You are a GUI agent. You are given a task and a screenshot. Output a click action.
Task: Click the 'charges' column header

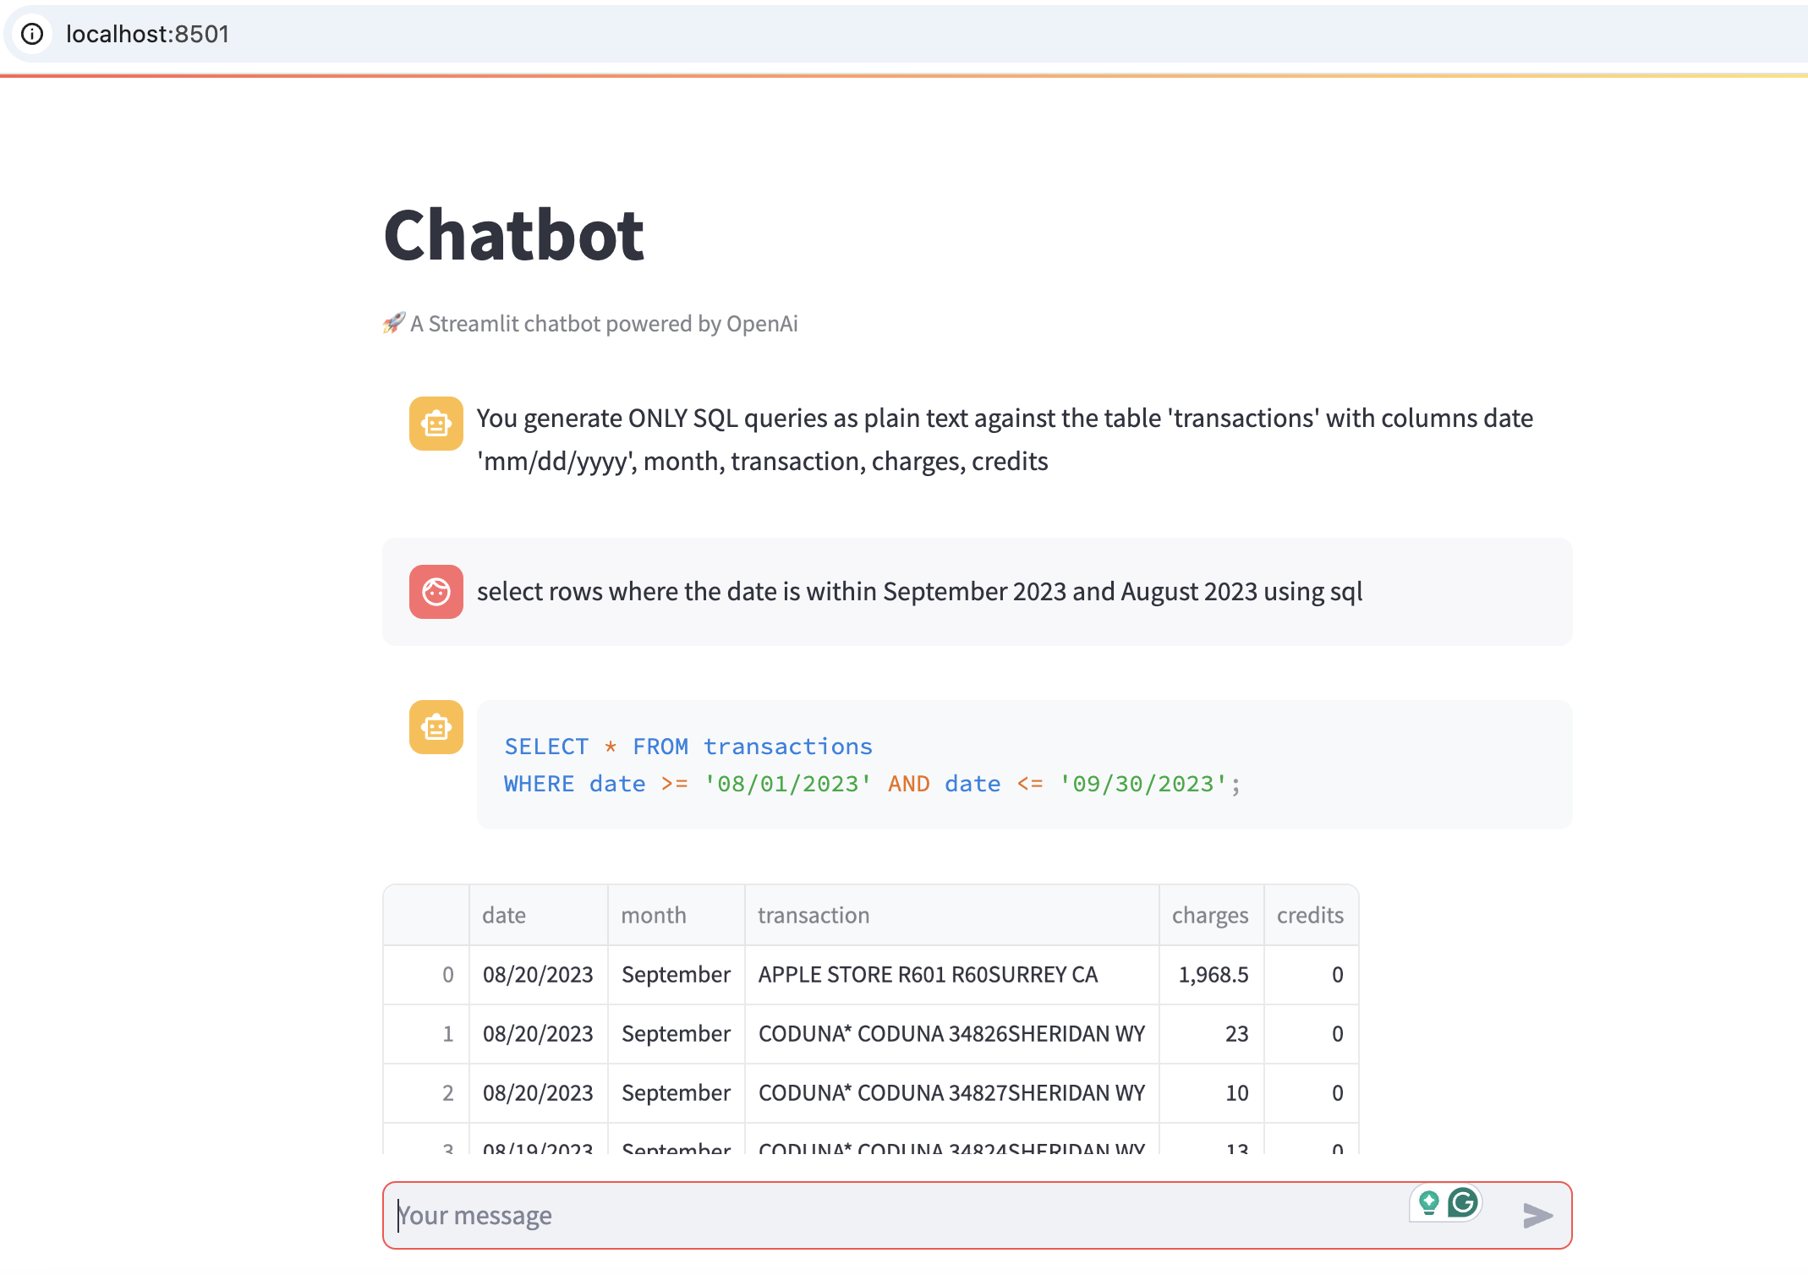point(1210,915)
